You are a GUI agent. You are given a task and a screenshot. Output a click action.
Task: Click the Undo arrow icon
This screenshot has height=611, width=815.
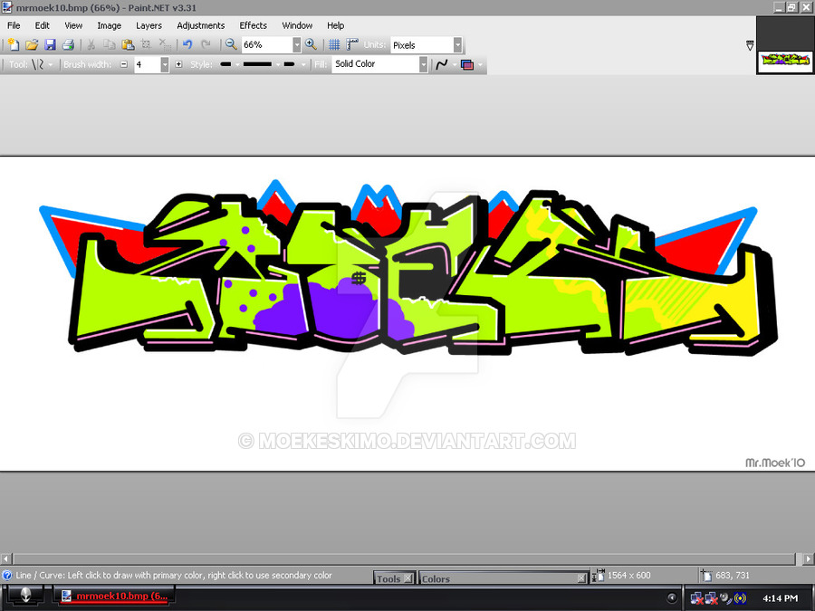(x=187, y=44)
